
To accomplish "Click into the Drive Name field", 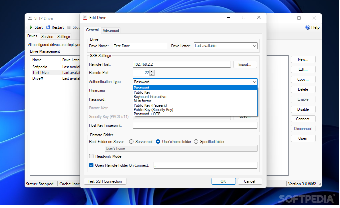I will (x=140, y=46).
